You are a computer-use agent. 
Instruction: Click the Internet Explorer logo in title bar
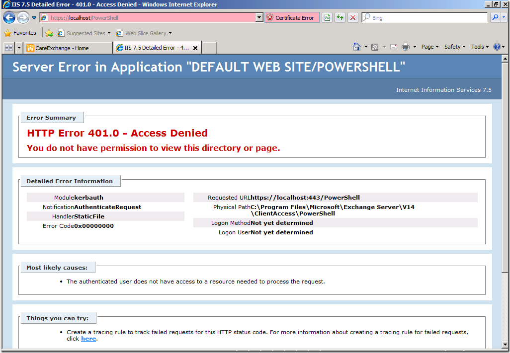[x=6, y=4]
